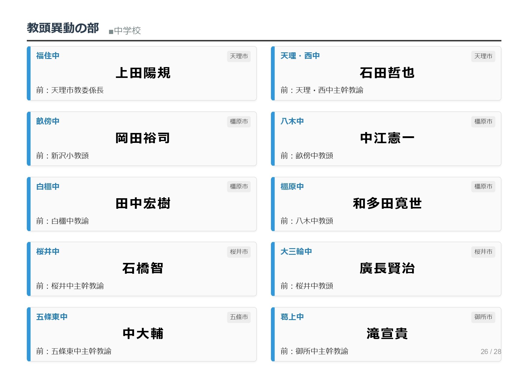Select the name 廣長賢治

click(387, 269)
